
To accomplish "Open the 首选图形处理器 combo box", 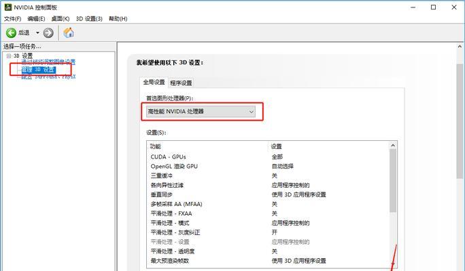I will pyautogui.click(x=201, y=111).
